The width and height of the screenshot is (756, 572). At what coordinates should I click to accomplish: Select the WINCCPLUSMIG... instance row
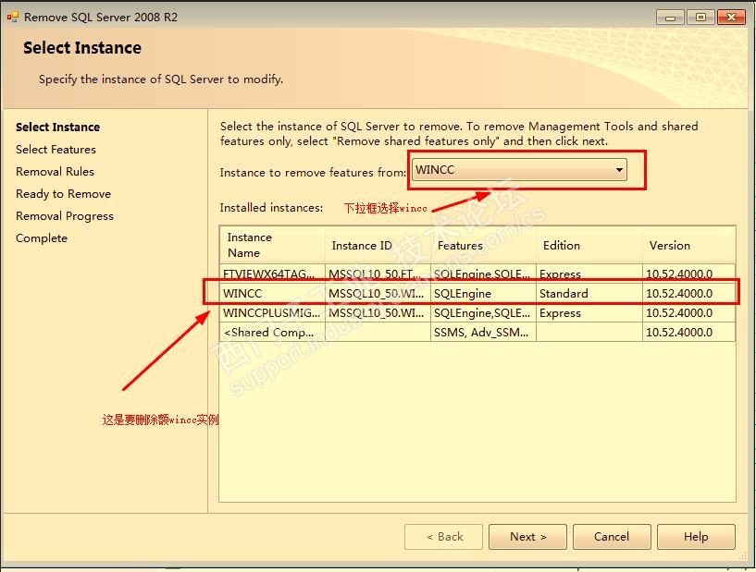[477, 313]
